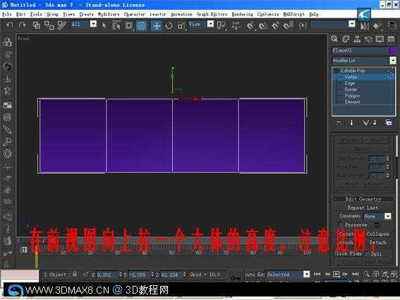The image size is (400, 300).
Task: Click the Select and Scale tool
Action: coord(181,26)
